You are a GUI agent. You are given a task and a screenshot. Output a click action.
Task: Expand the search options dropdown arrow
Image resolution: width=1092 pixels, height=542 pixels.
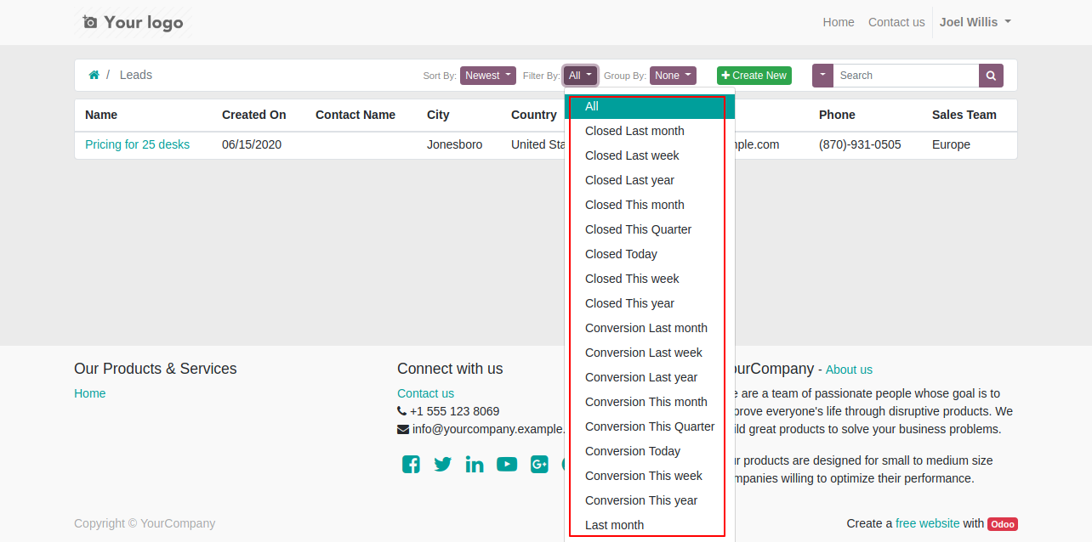[x=822, y=76]
